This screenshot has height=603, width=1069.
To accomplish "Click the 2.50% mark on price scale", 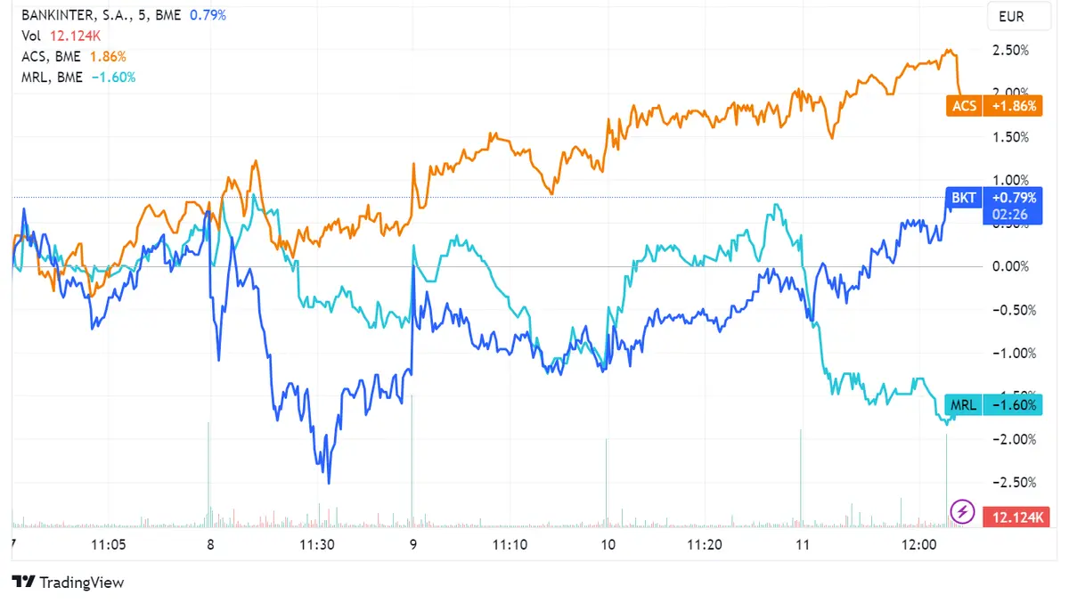I will pyautogui.click(x=1009, y=51).
